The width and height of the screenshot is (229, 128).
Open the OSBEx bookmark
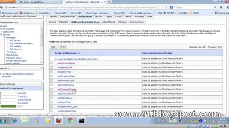(194, 13)
